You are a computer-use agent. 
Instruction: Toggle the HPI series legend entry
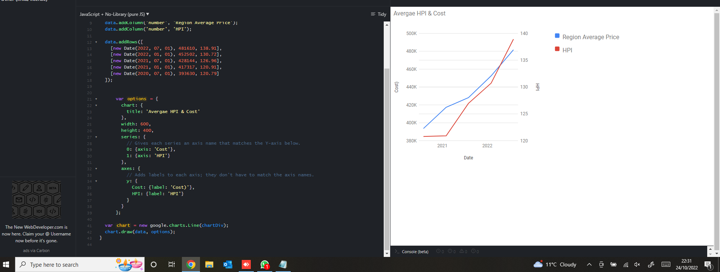[x=567, y=50]
